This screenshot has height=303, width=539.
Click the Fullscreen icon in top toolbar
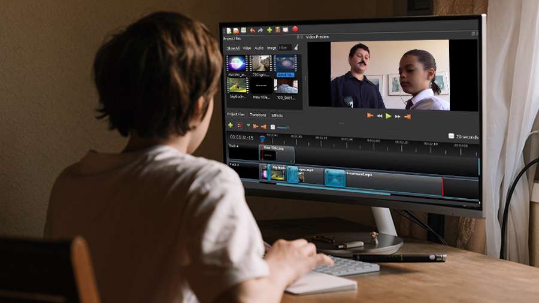(x=285, y=30)
